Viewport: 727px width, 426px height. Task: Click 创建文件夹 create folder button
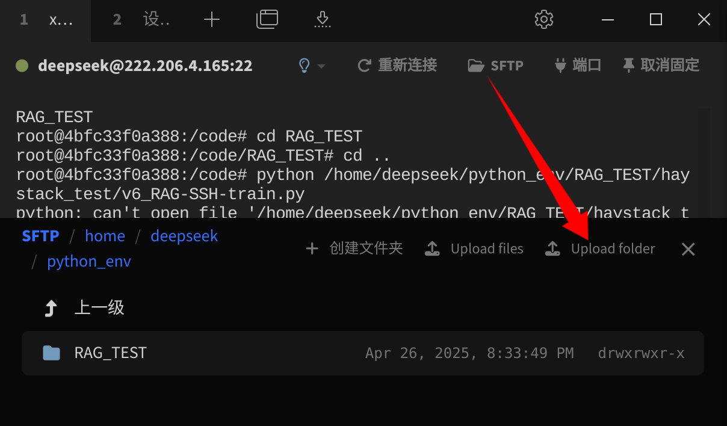(354, 248)
